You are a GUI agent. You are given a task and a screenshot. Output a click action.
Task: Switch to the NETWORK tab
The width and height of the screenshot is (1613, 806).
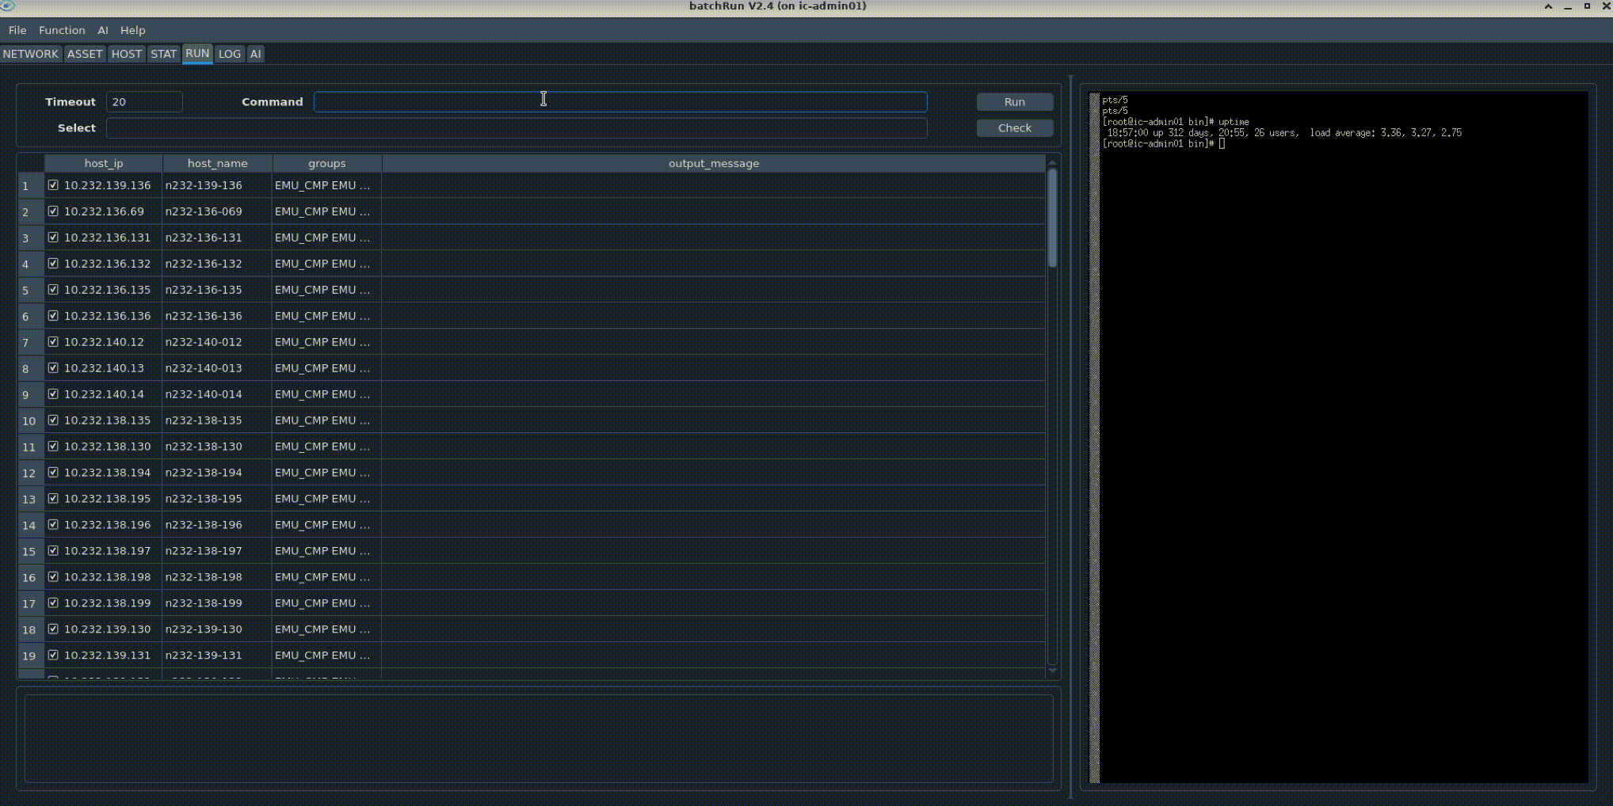point(31,54)
